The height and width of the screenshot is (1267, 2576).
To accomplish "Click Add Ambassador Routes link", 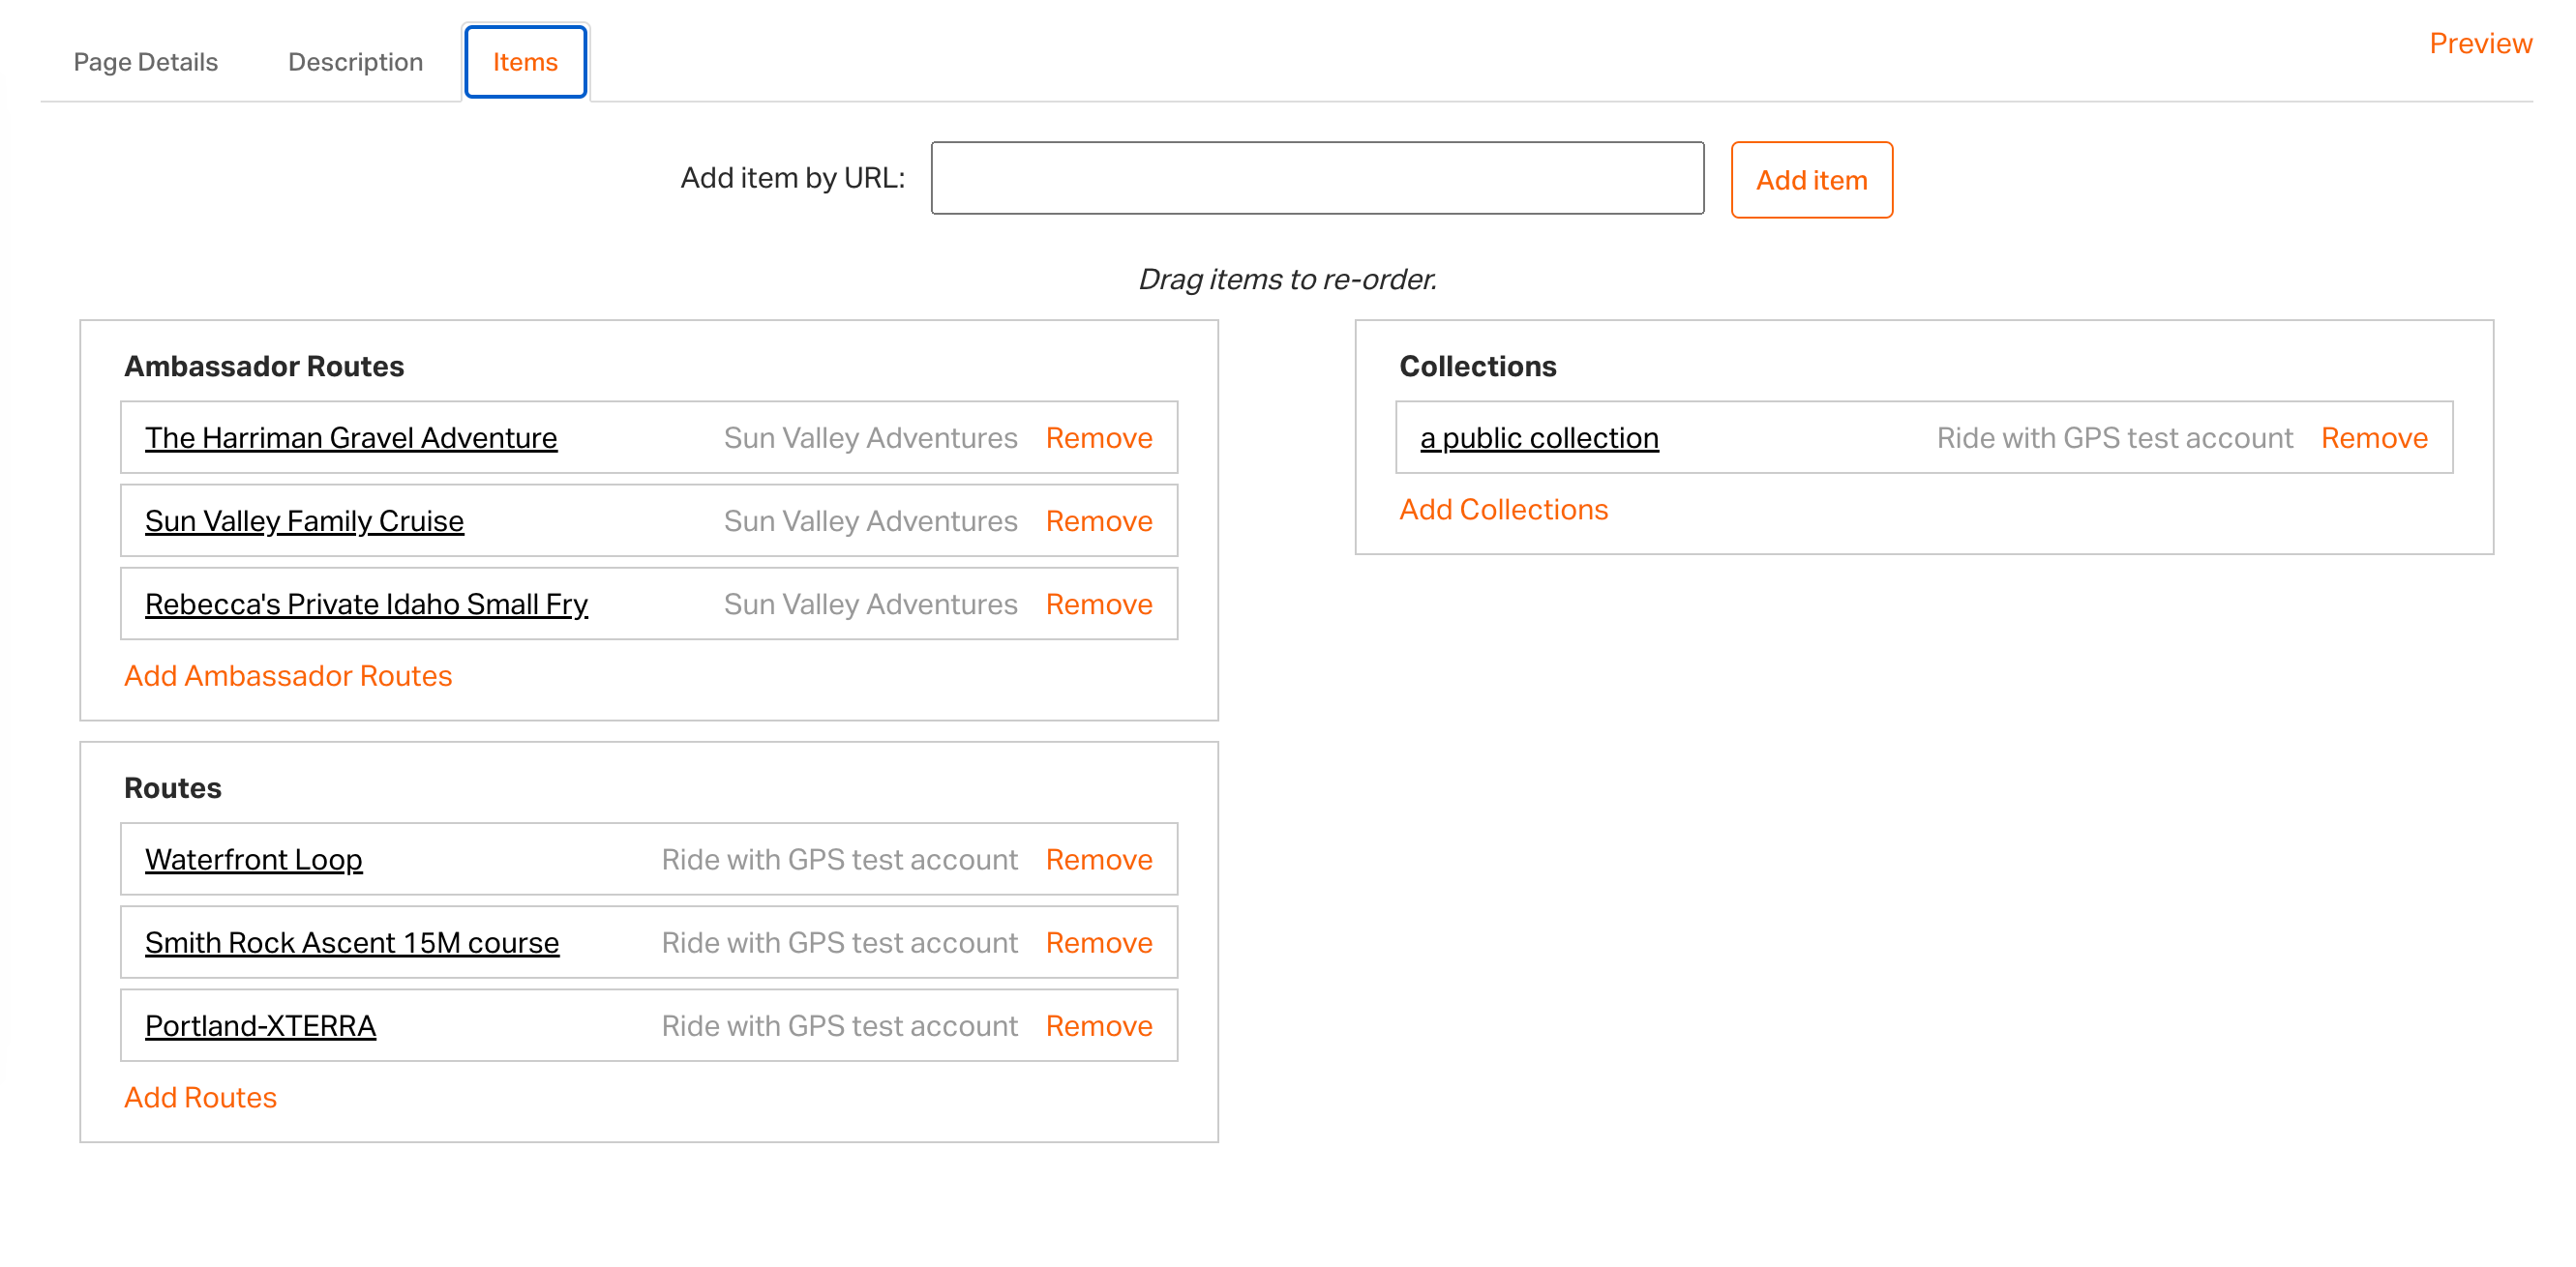I will pyautogui.click(x=288, y=675).
